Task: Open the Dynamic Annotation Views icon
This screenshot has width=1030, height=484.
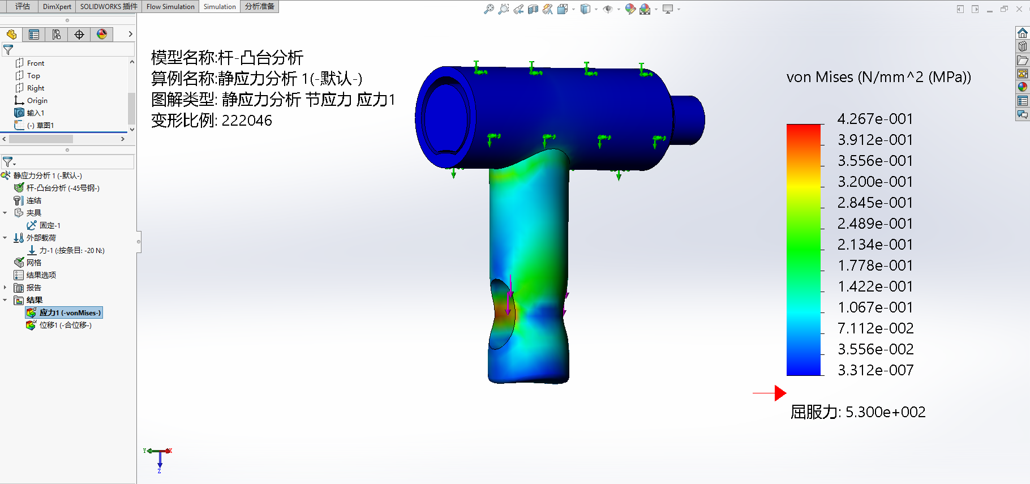Action: (548, 9)
